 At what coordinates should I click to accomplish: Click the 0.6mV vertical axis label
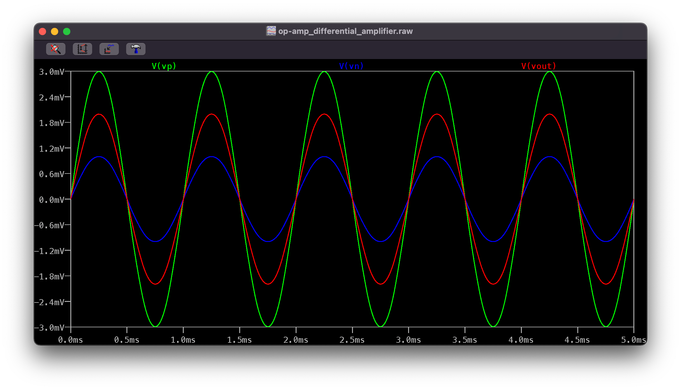pos(52,174)
